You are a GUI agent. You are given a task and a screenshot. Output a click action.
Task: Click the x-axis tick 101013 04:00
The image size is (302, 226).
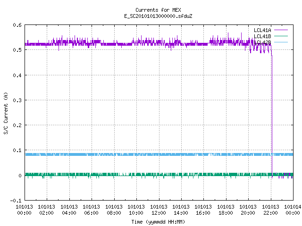[x=69, y=210]
